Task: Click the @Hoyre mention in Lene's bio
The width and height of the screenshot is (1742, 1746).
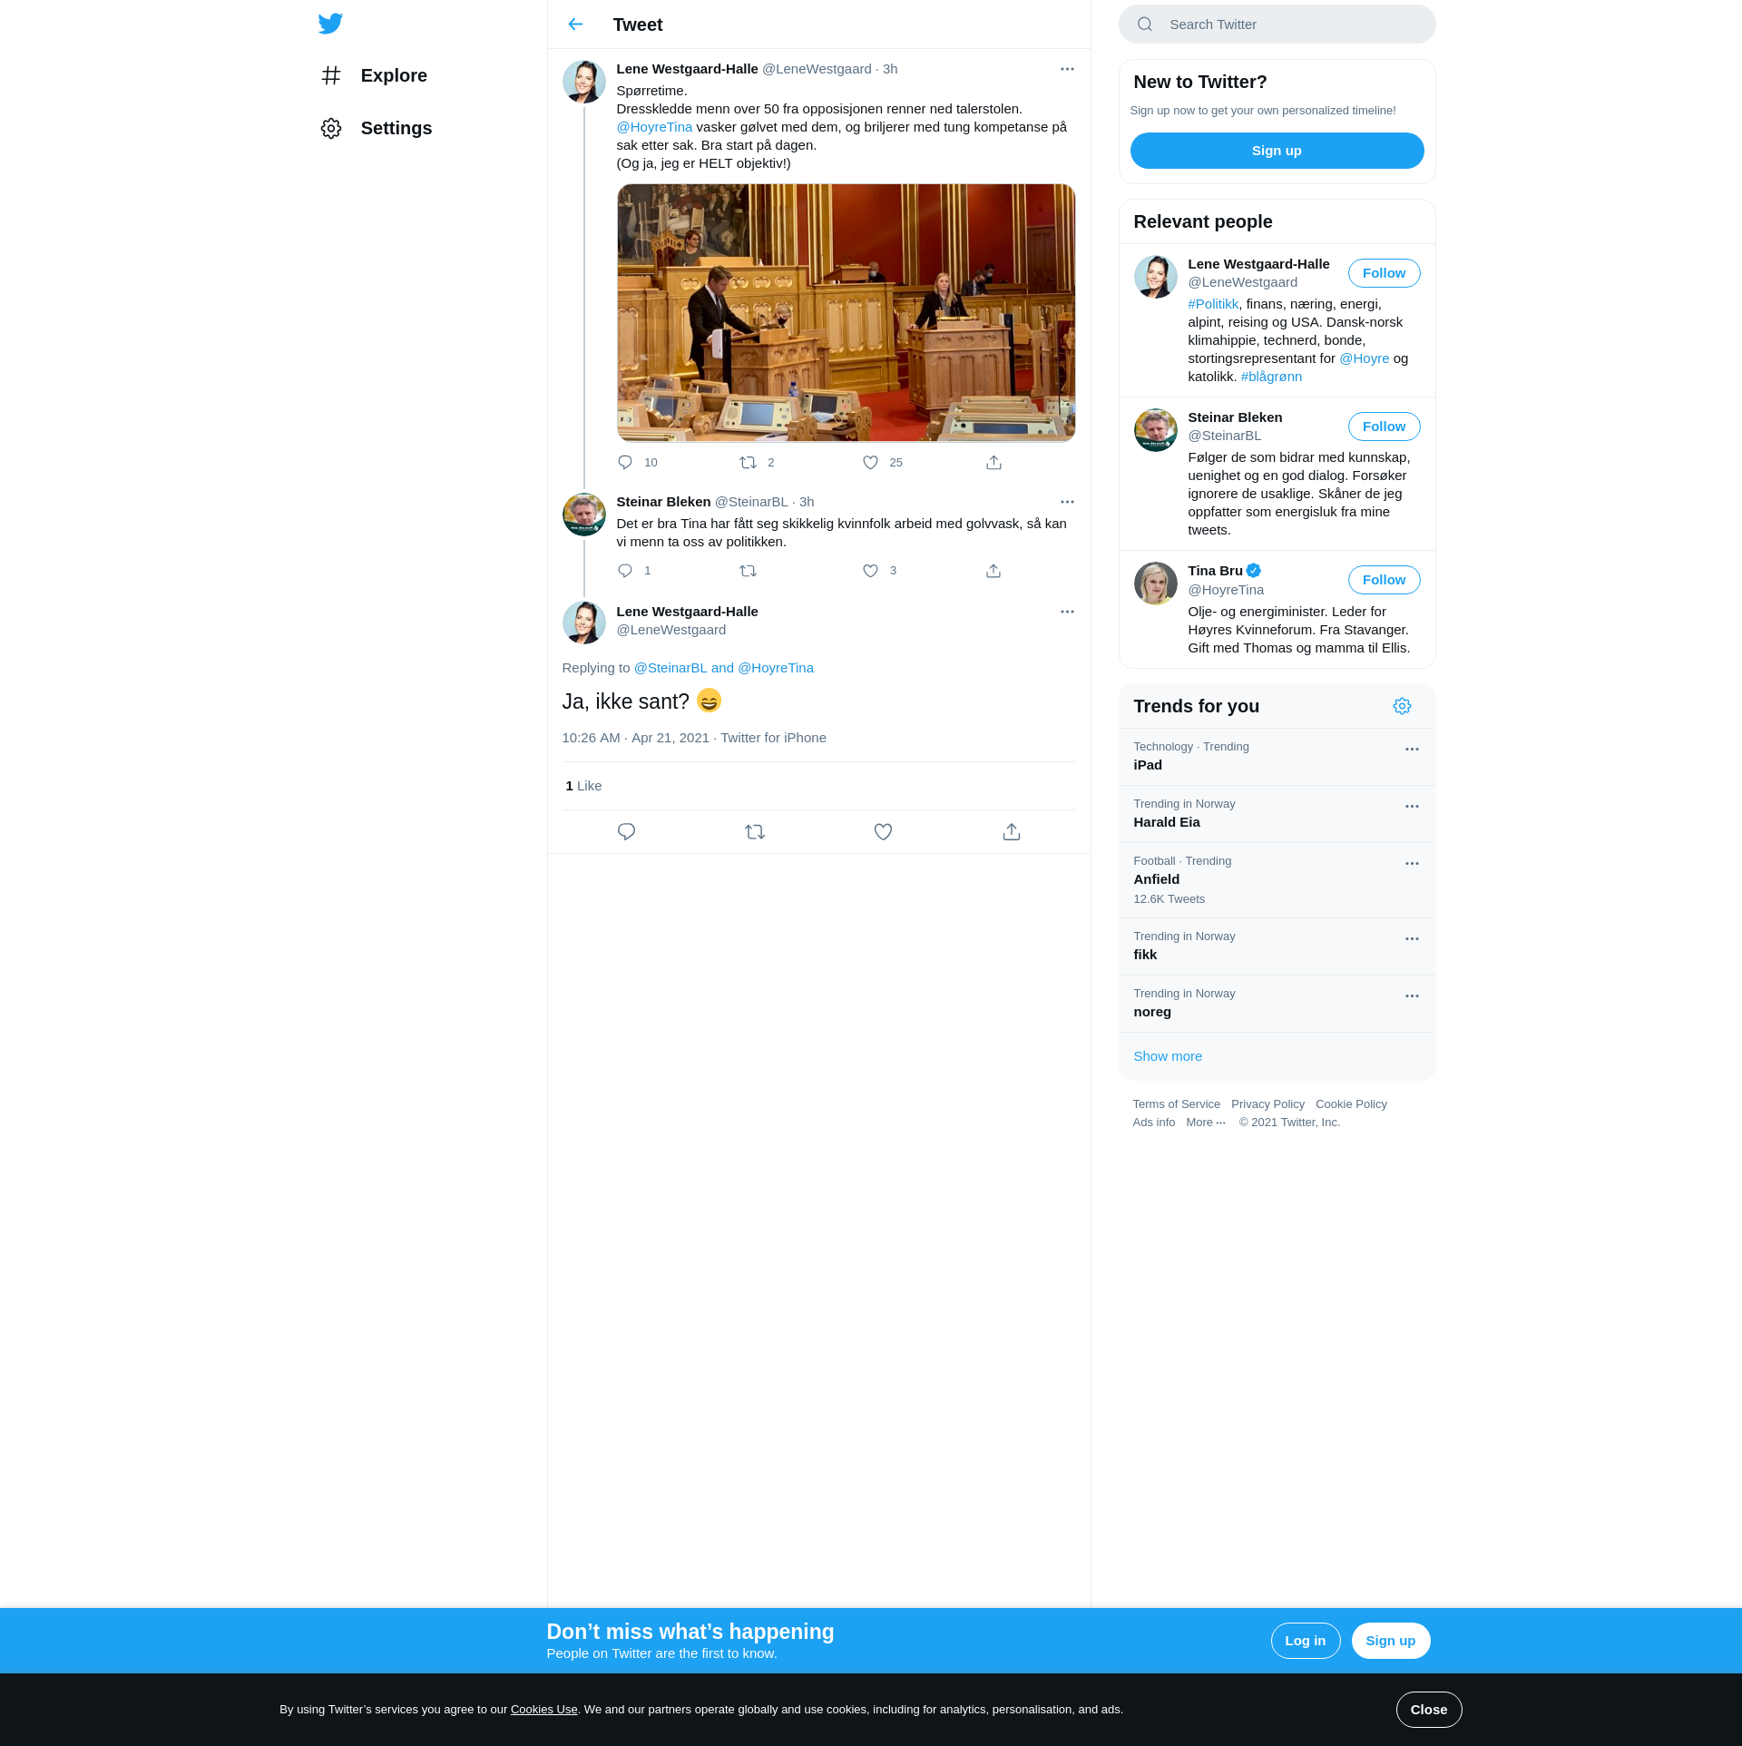Action: pyautogui.click(x=1364, y=358)
